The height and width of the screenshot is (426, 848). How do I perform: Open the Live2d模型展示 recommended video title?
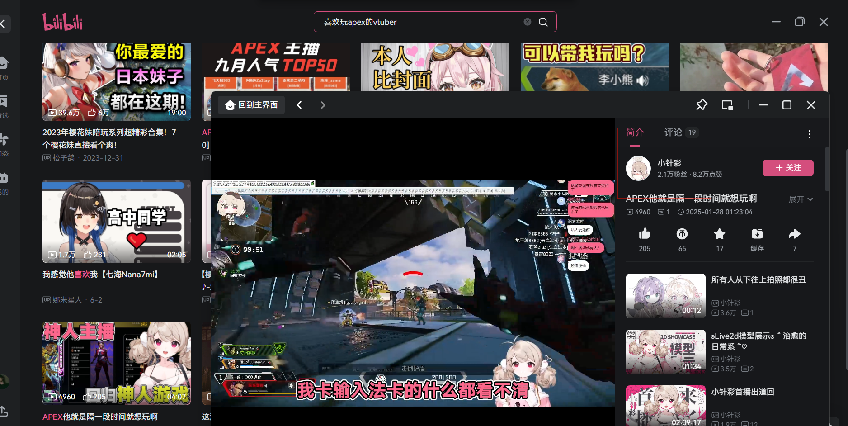pyautogui.click(x=758, y=341)
